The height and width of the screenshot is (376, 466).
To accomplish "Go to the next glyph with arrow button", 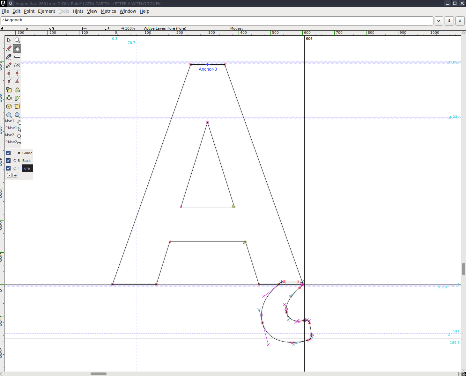I will tap(460, 21).
